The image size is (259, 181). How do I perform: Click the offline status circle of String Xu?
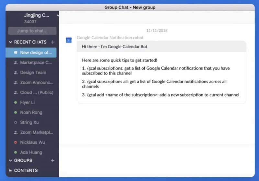pos(16,122)
